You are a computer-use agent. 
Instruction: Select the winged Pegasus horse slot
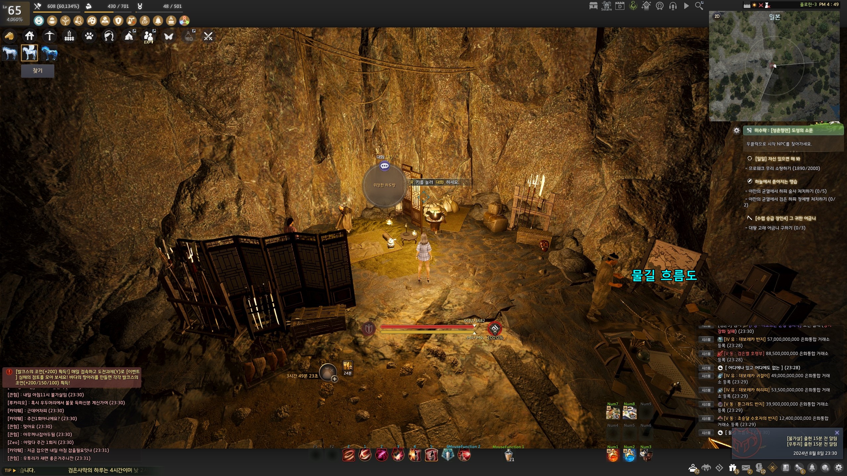[x=29, y=53]
